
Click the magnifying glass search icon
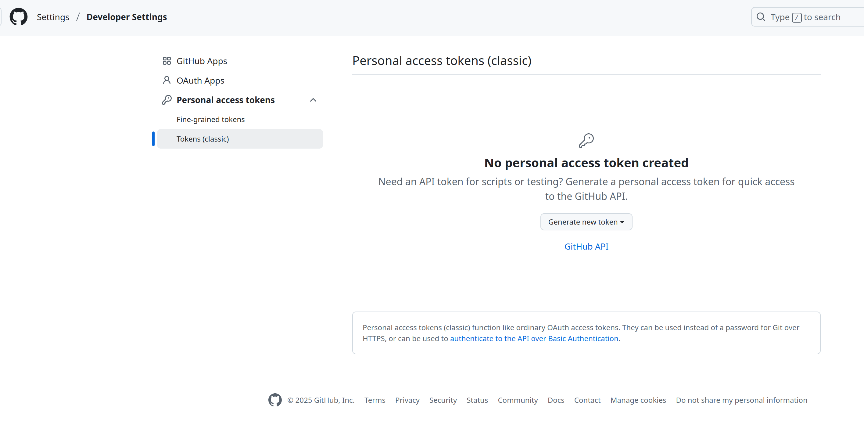(x=761, y=17)
